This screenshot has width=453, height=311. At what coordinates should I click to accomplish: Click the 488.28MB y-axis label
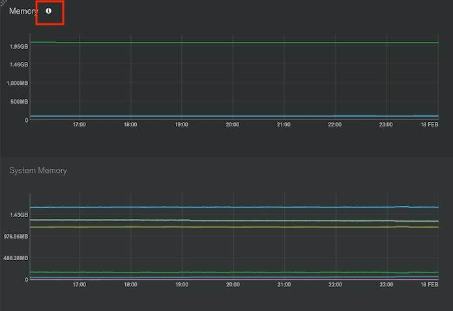(16, 258)
